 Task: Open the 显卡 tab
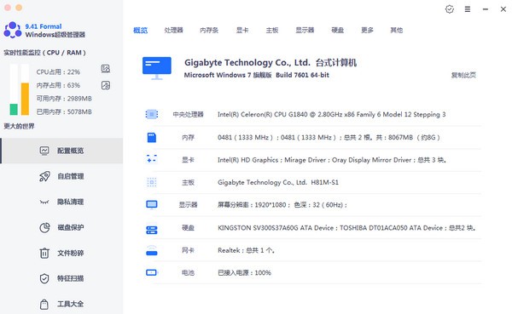click(242, 31)
